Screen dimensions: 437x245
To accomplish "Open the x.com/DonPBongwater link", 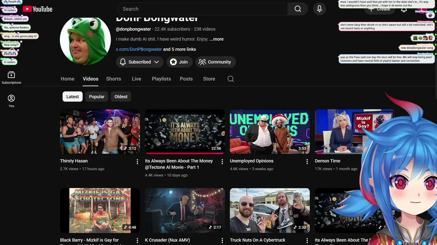I will (x=139, y=49).
